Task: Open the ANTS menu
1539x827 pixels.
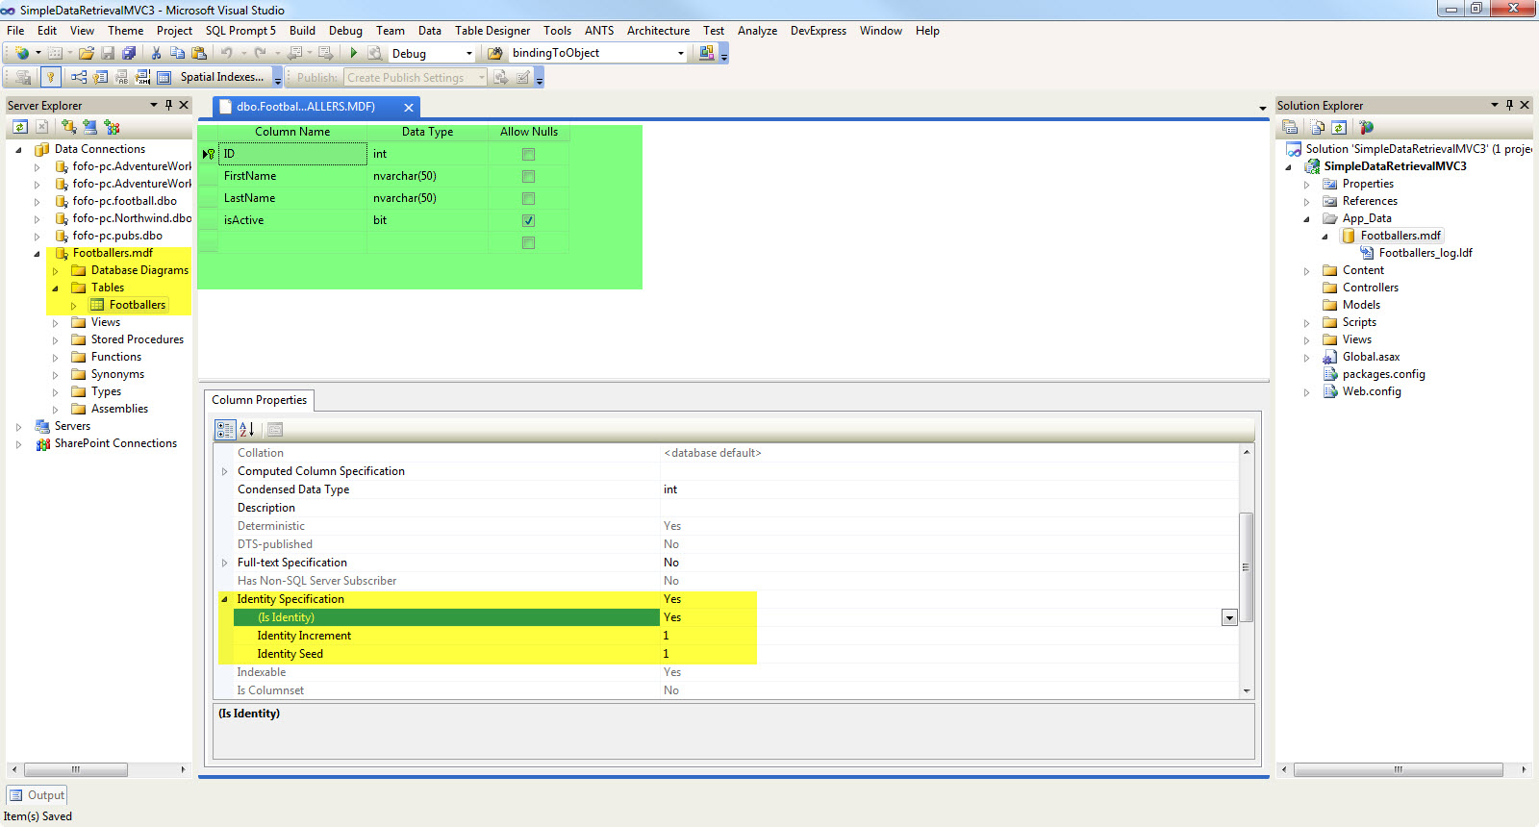Action: [x=599, y=31]
